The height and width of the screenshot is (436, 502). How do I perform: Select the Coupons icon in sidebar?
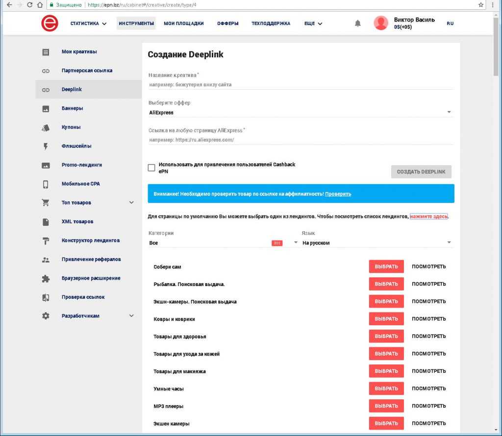46,127
